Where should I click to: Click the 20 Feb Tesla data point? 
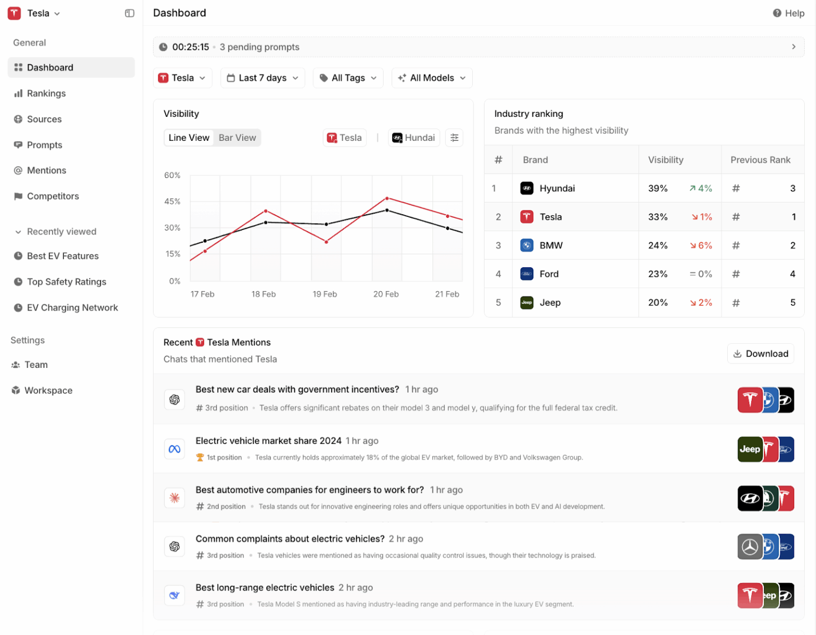tap(387, 198)
